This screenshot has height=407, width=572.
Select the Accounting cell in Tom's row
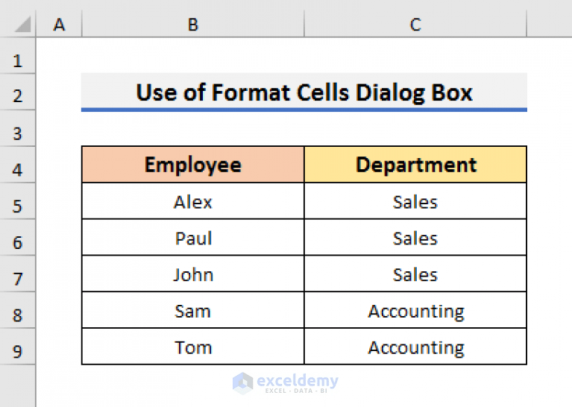pyautogui.click(x=415, y=347)
